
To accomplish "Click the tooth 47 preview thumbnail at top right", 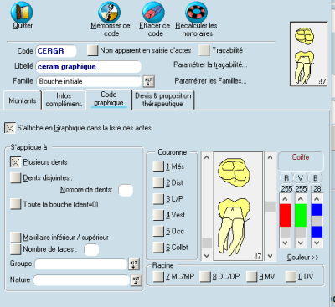I will tap(308, 54).
